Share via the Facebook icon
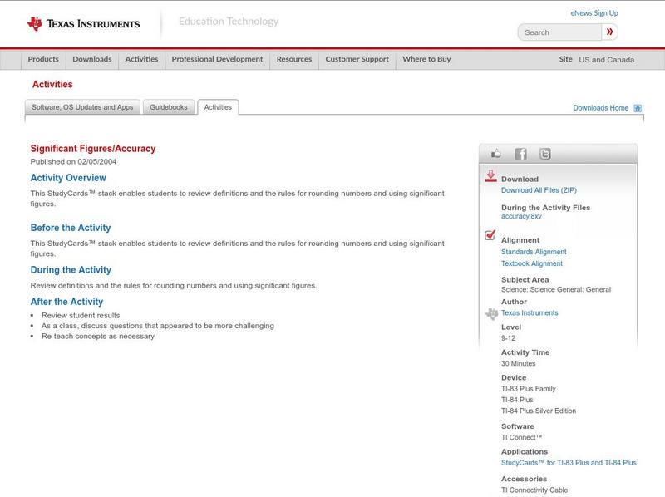 pos(520,154)
